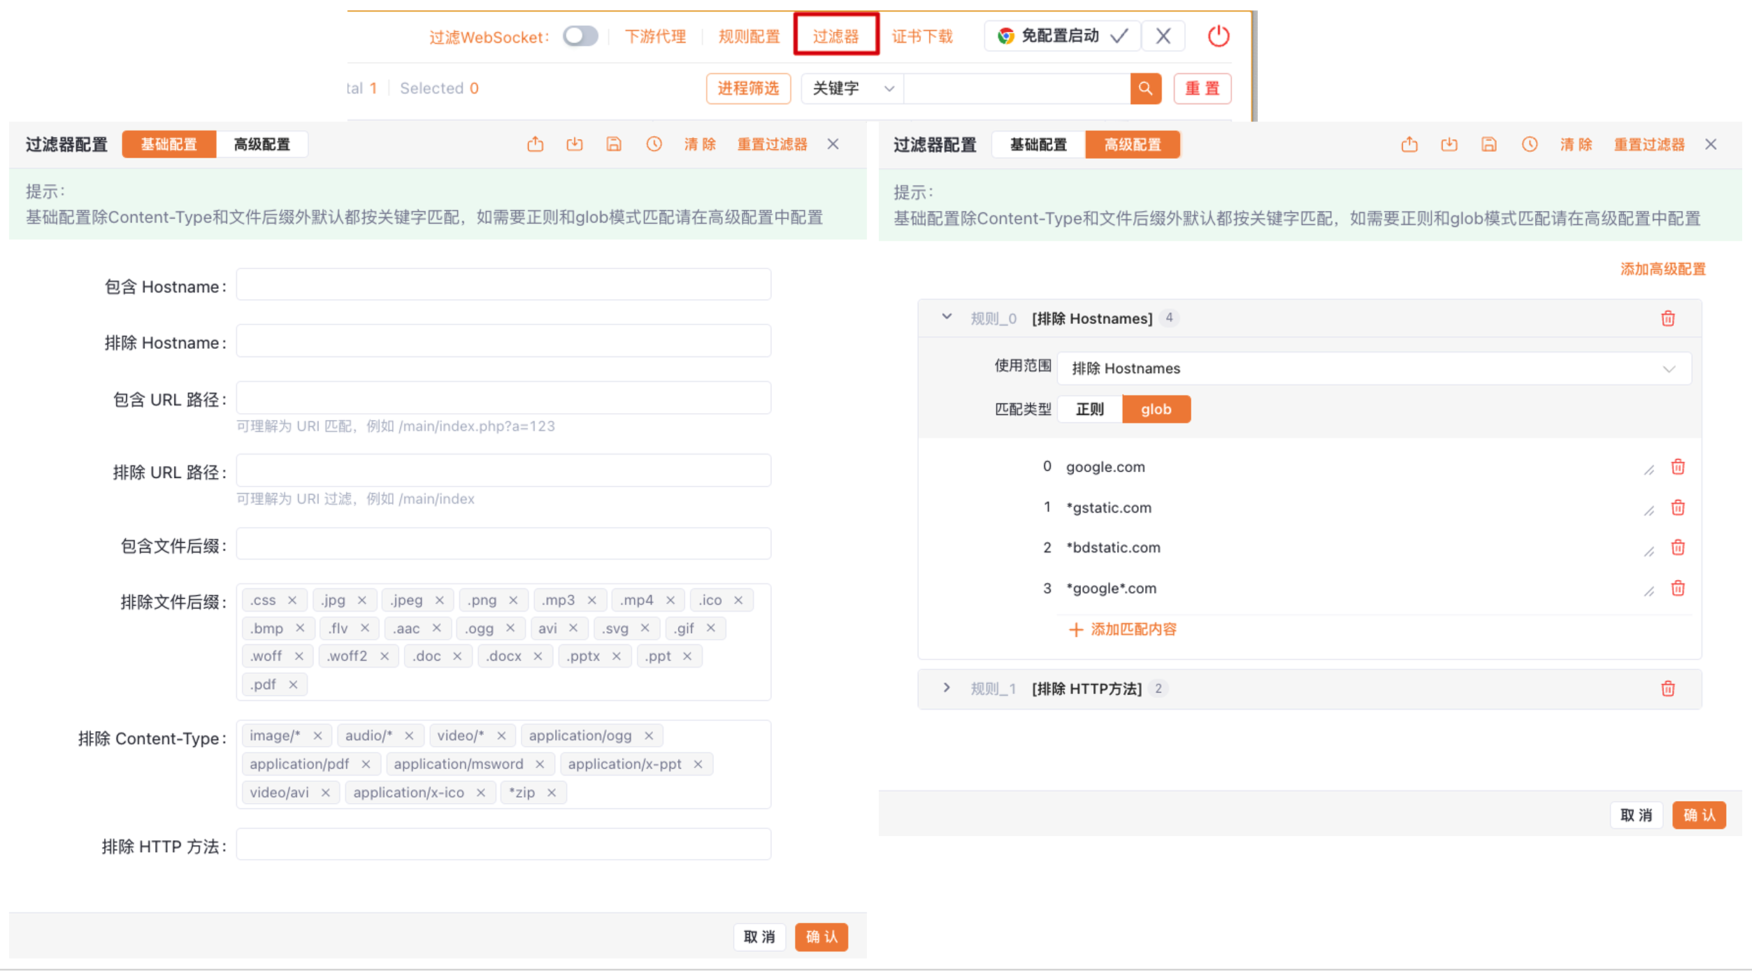Viewport: 1752px width, 971px height.
Task: Click 确认 in right filter panel
Action: [1699, 815]
